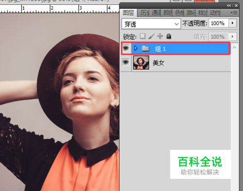Screen dimensions: 243x191
Task: Click the 不透明度 100% value field
Action: coord(219,23)
